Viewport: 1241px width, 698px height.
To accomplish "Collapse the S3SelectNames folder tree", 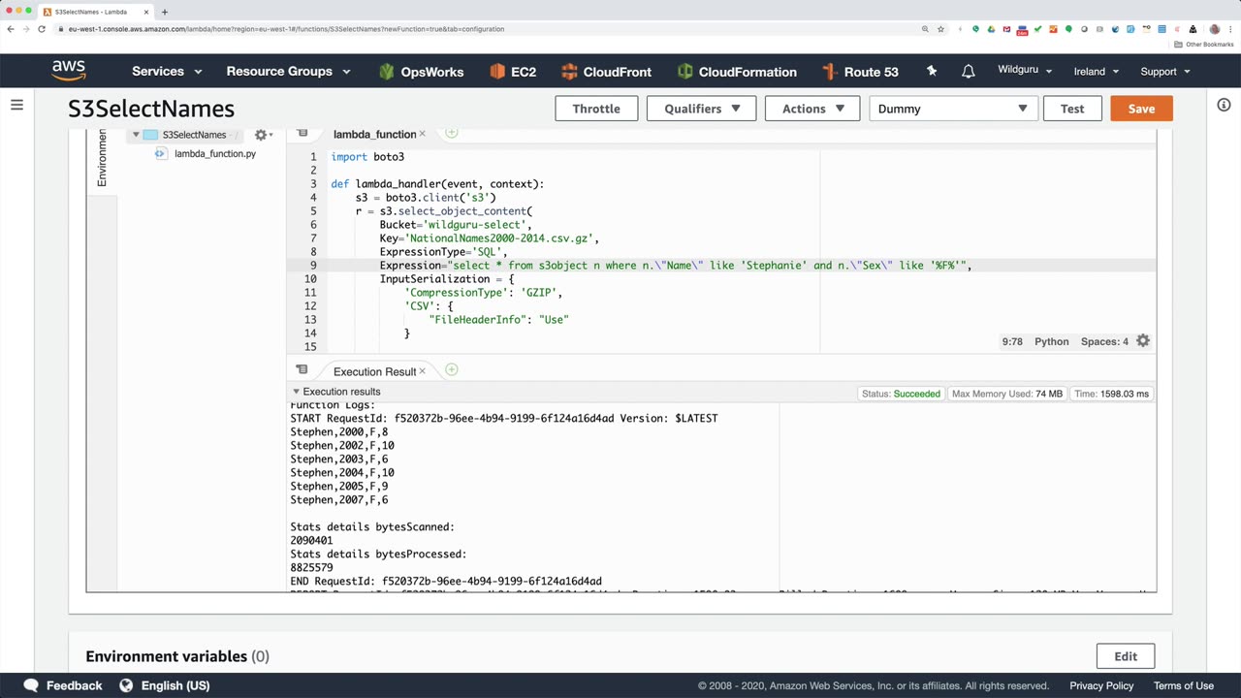I will tap(136, 135).
